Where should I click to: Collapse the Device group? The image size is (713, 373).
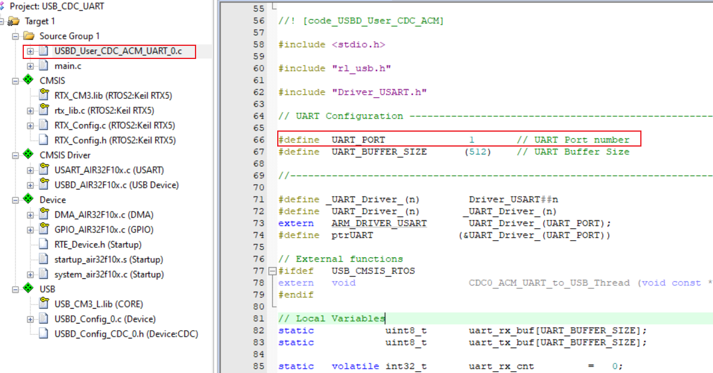coord(15,200)
